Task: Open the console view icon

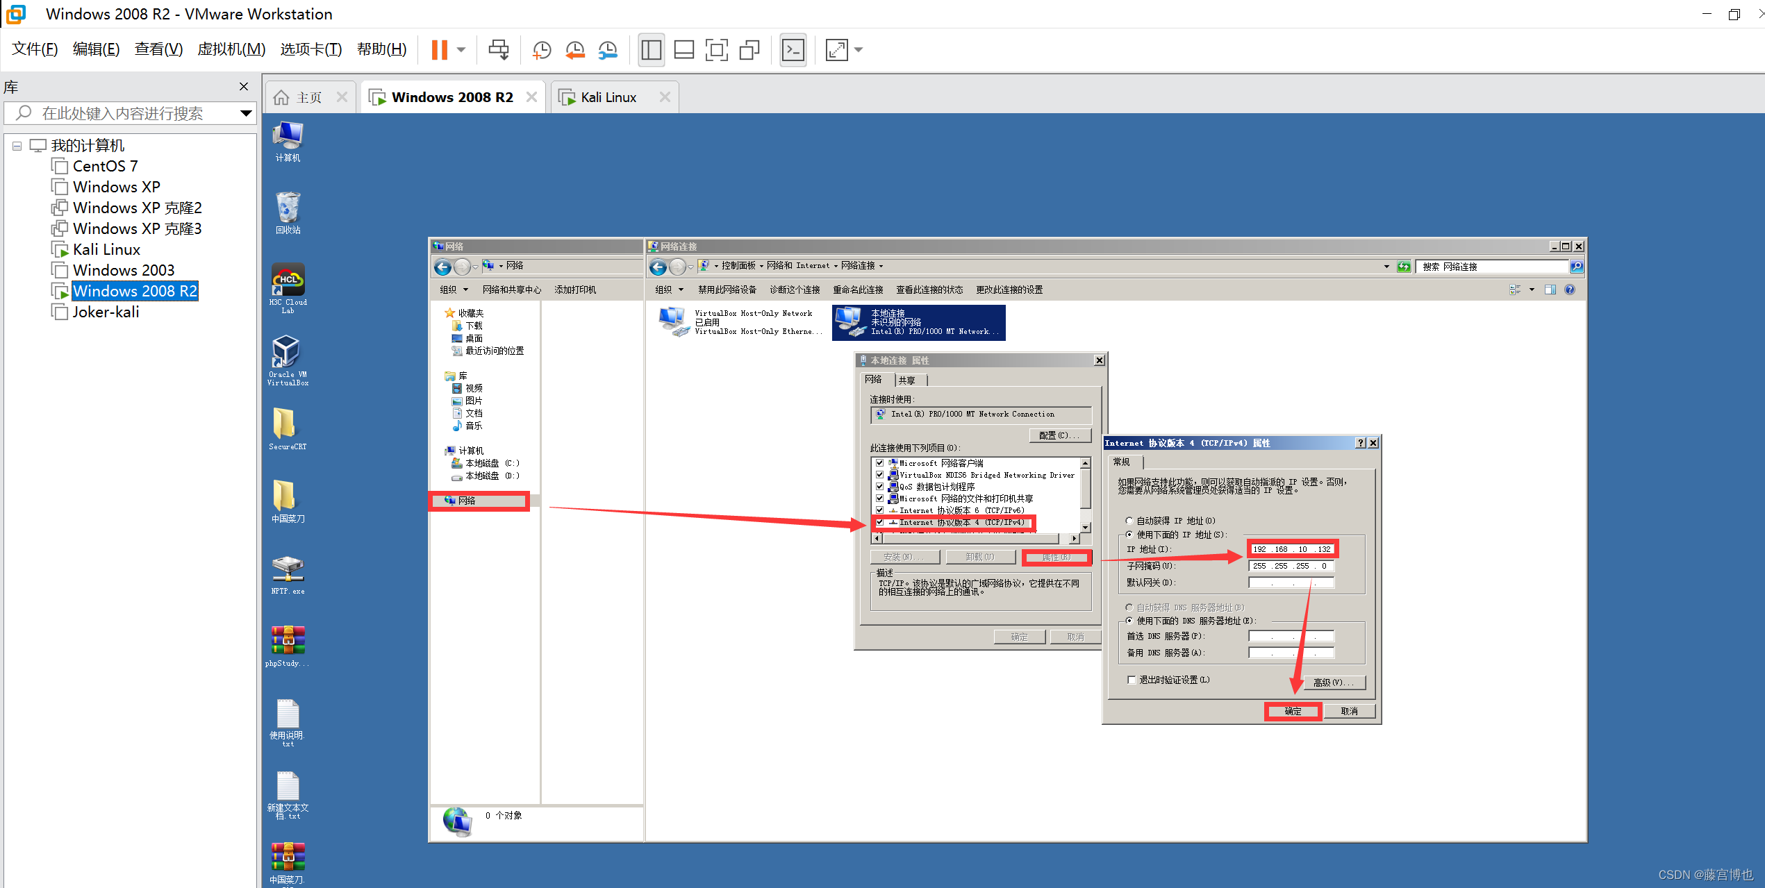Action: [x=793, y=50]
